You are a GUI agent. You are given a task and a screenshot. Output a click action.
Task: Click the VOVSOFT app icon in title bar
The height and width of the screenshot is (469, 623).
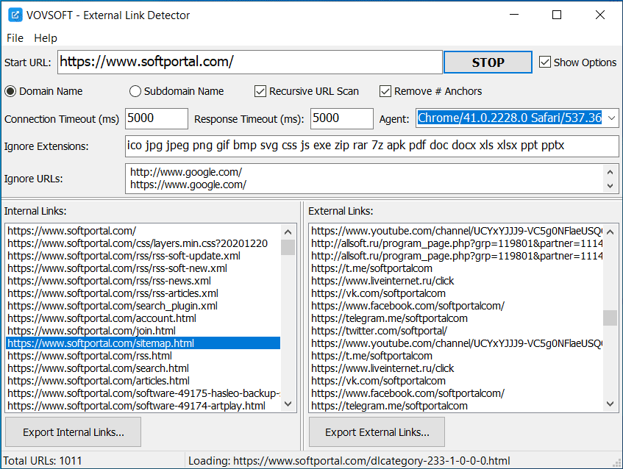15,15
